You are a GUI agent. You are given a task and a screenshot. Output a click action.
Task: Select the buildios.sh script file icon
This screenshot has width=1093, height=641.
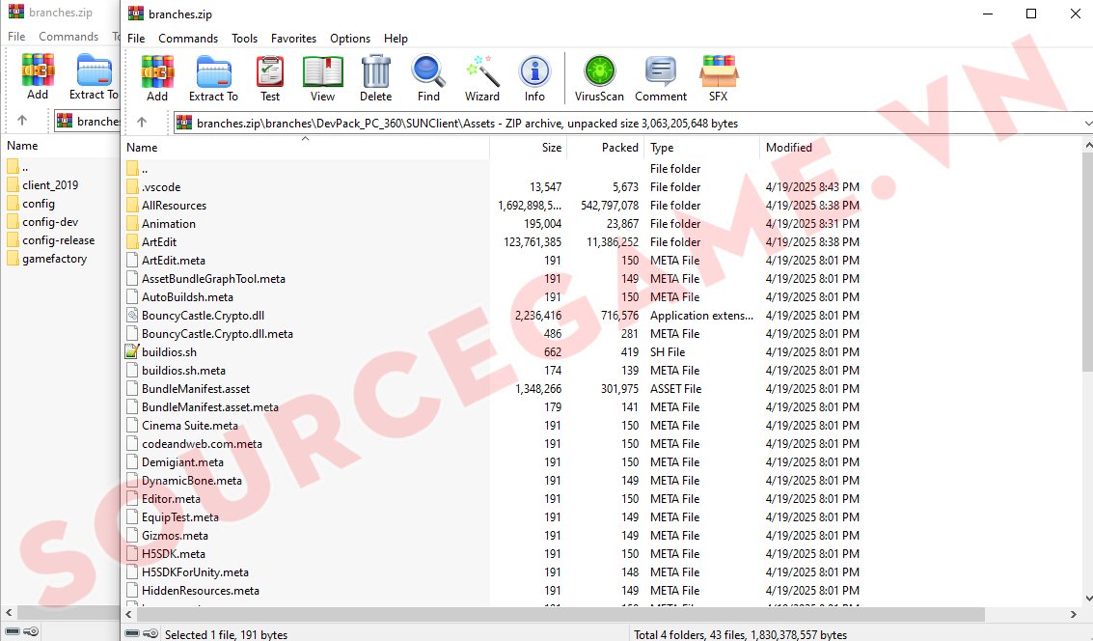[132, 351]
